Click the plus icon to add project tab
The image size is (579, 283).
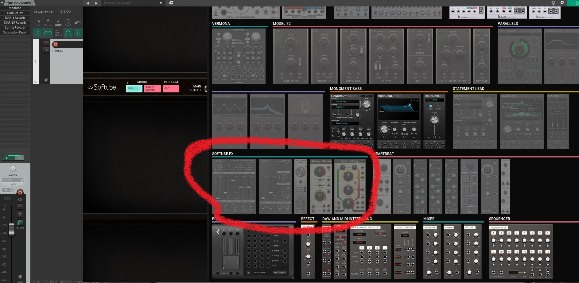pos(2,2)
